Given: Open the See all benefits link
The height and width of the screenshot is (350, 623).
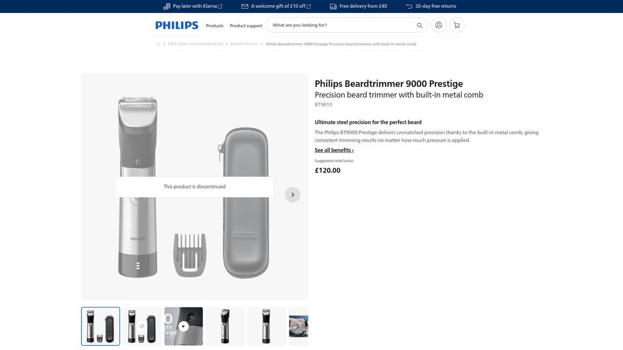Looking at the screenshot, I should coord(334,150).
